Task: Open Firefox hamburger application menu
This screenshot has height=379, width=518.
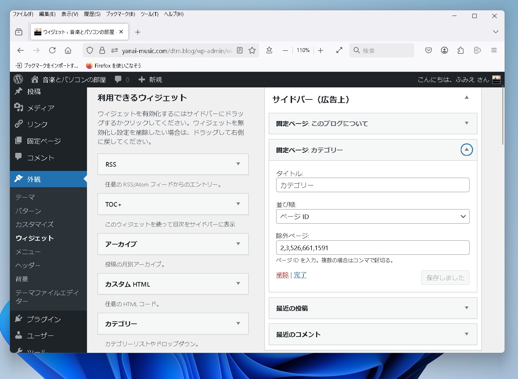Action: [x=494, y=50]
